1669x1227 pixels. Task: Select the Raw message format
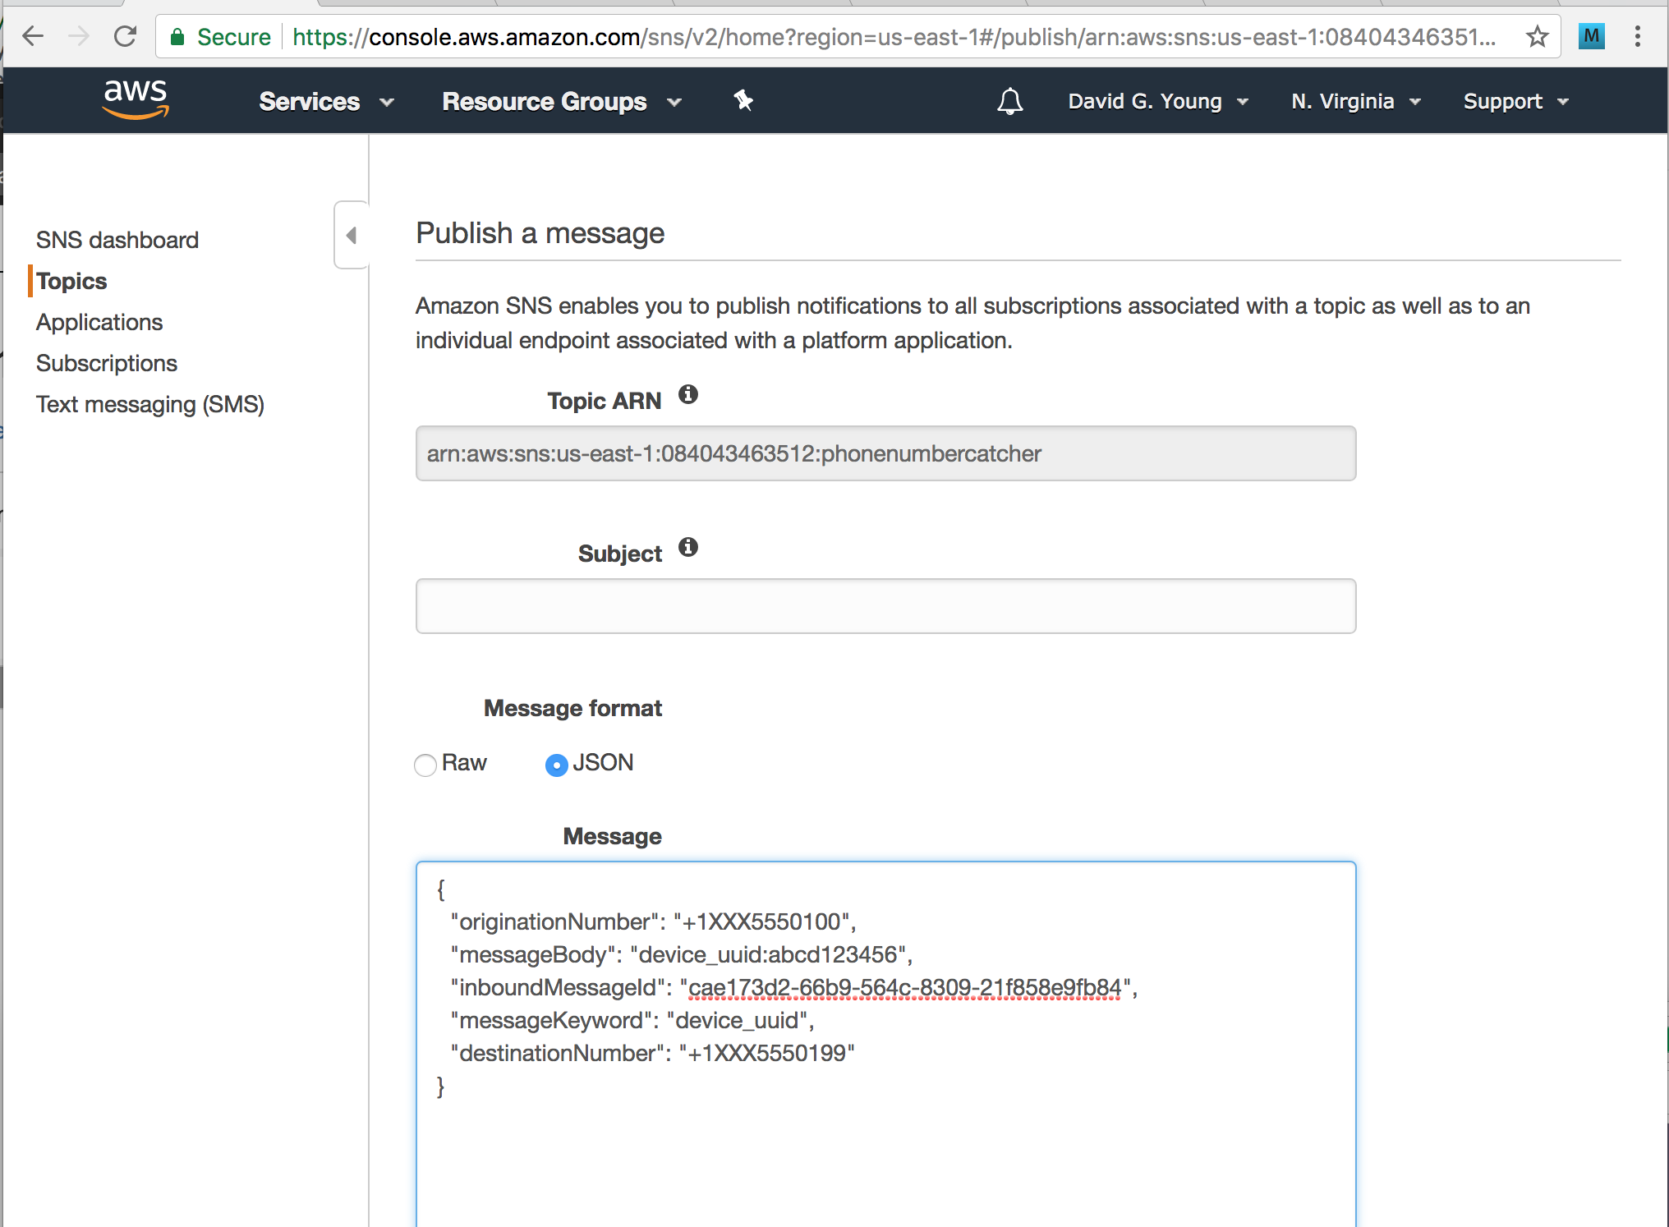tap(425, 765)
